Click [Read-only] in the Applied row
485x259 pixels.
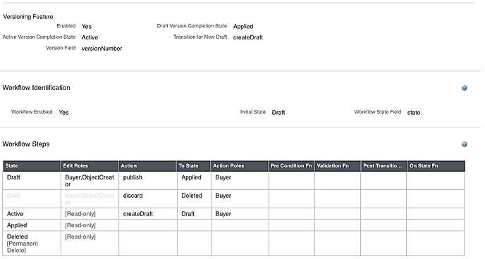(80, 225)
